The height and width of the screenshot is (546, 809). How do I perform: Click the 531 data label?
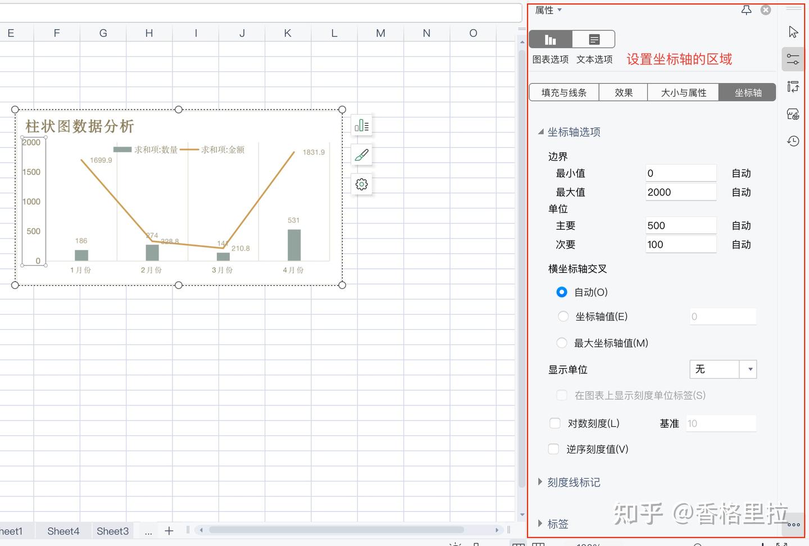294,220
